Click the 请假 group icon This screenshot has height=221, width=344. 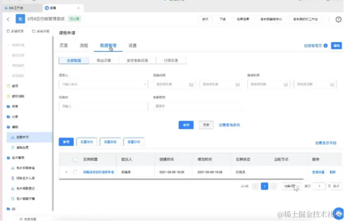click(8, 127)
